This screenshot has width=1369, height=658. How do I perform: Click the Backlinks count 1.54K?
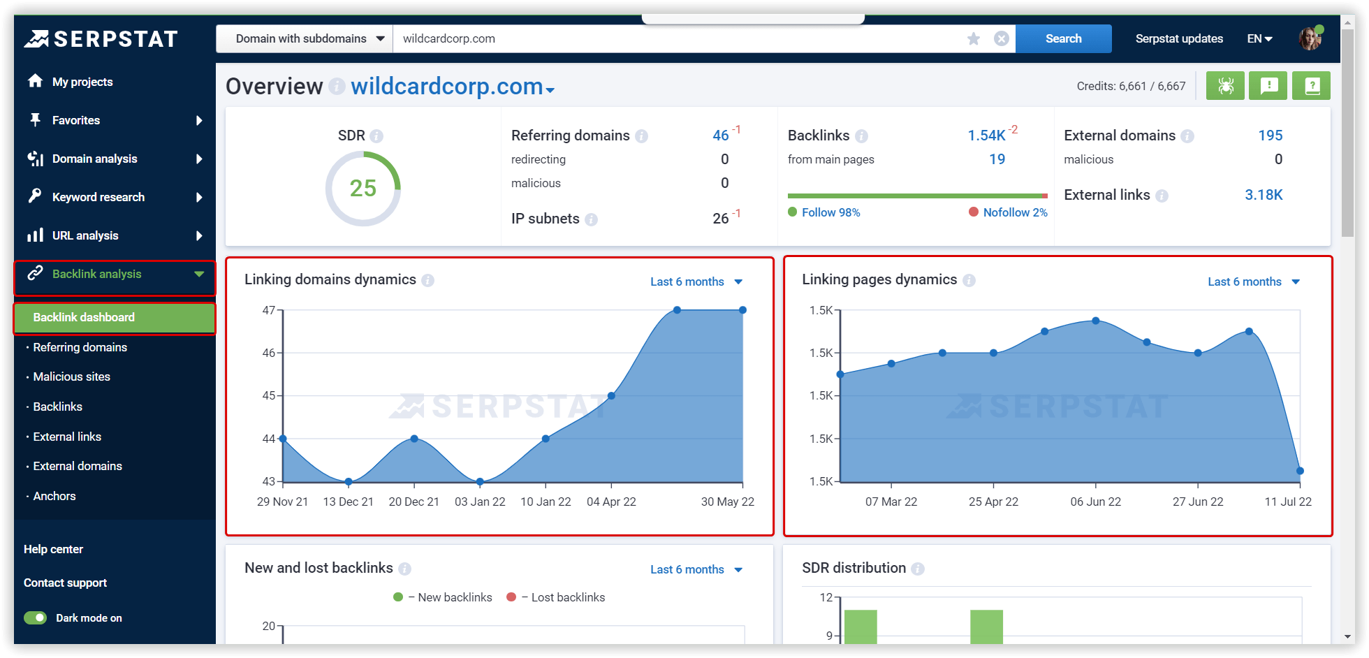(x=986, y=136)
